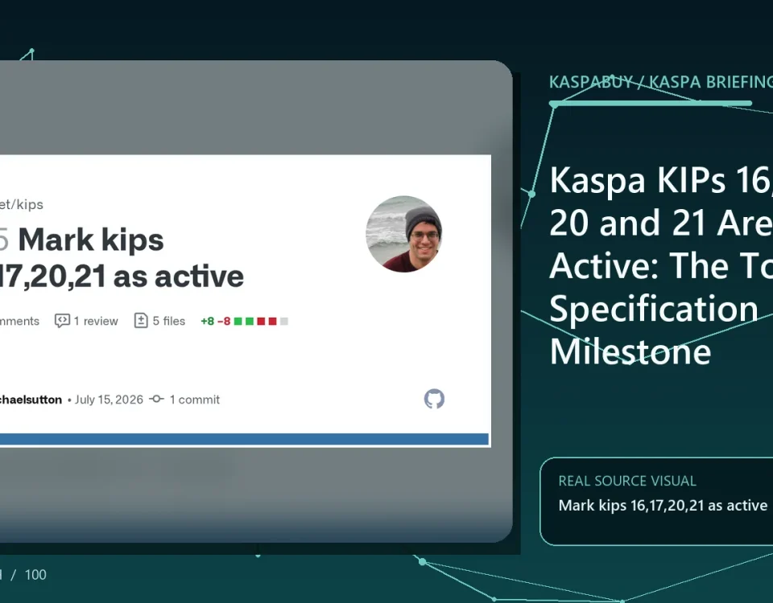This screenshot has width=773, height=603.
Task: Click the 'Kaspa KIPs 16,' headline line
Action: (661, 181)
